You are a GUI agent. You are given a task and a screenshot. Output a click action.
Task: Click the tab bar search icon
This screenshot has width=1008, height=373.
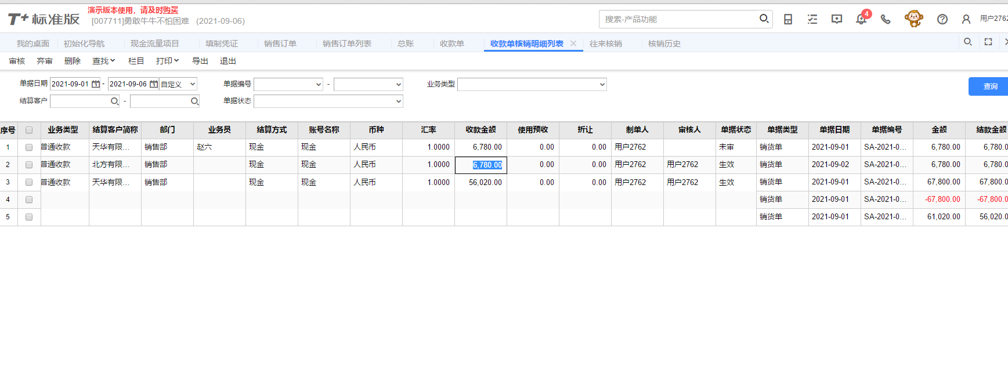[968, 42]
